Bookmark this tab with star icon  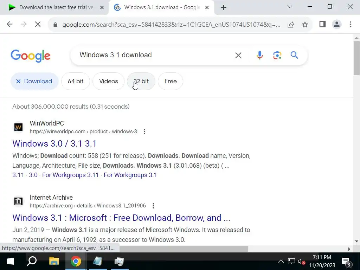[x=305, y=24]
